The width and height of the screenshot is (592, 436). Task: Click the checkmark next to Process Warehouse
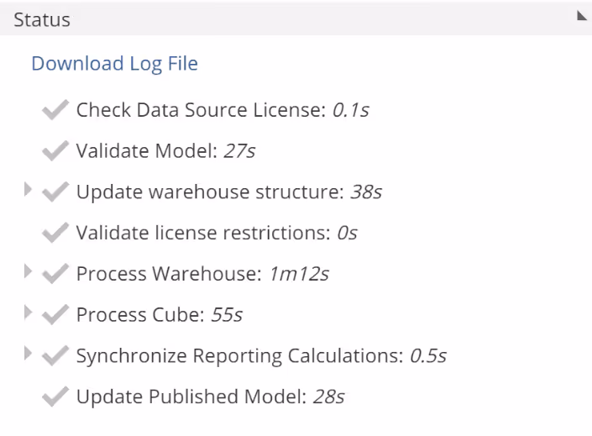click(55, 274)
